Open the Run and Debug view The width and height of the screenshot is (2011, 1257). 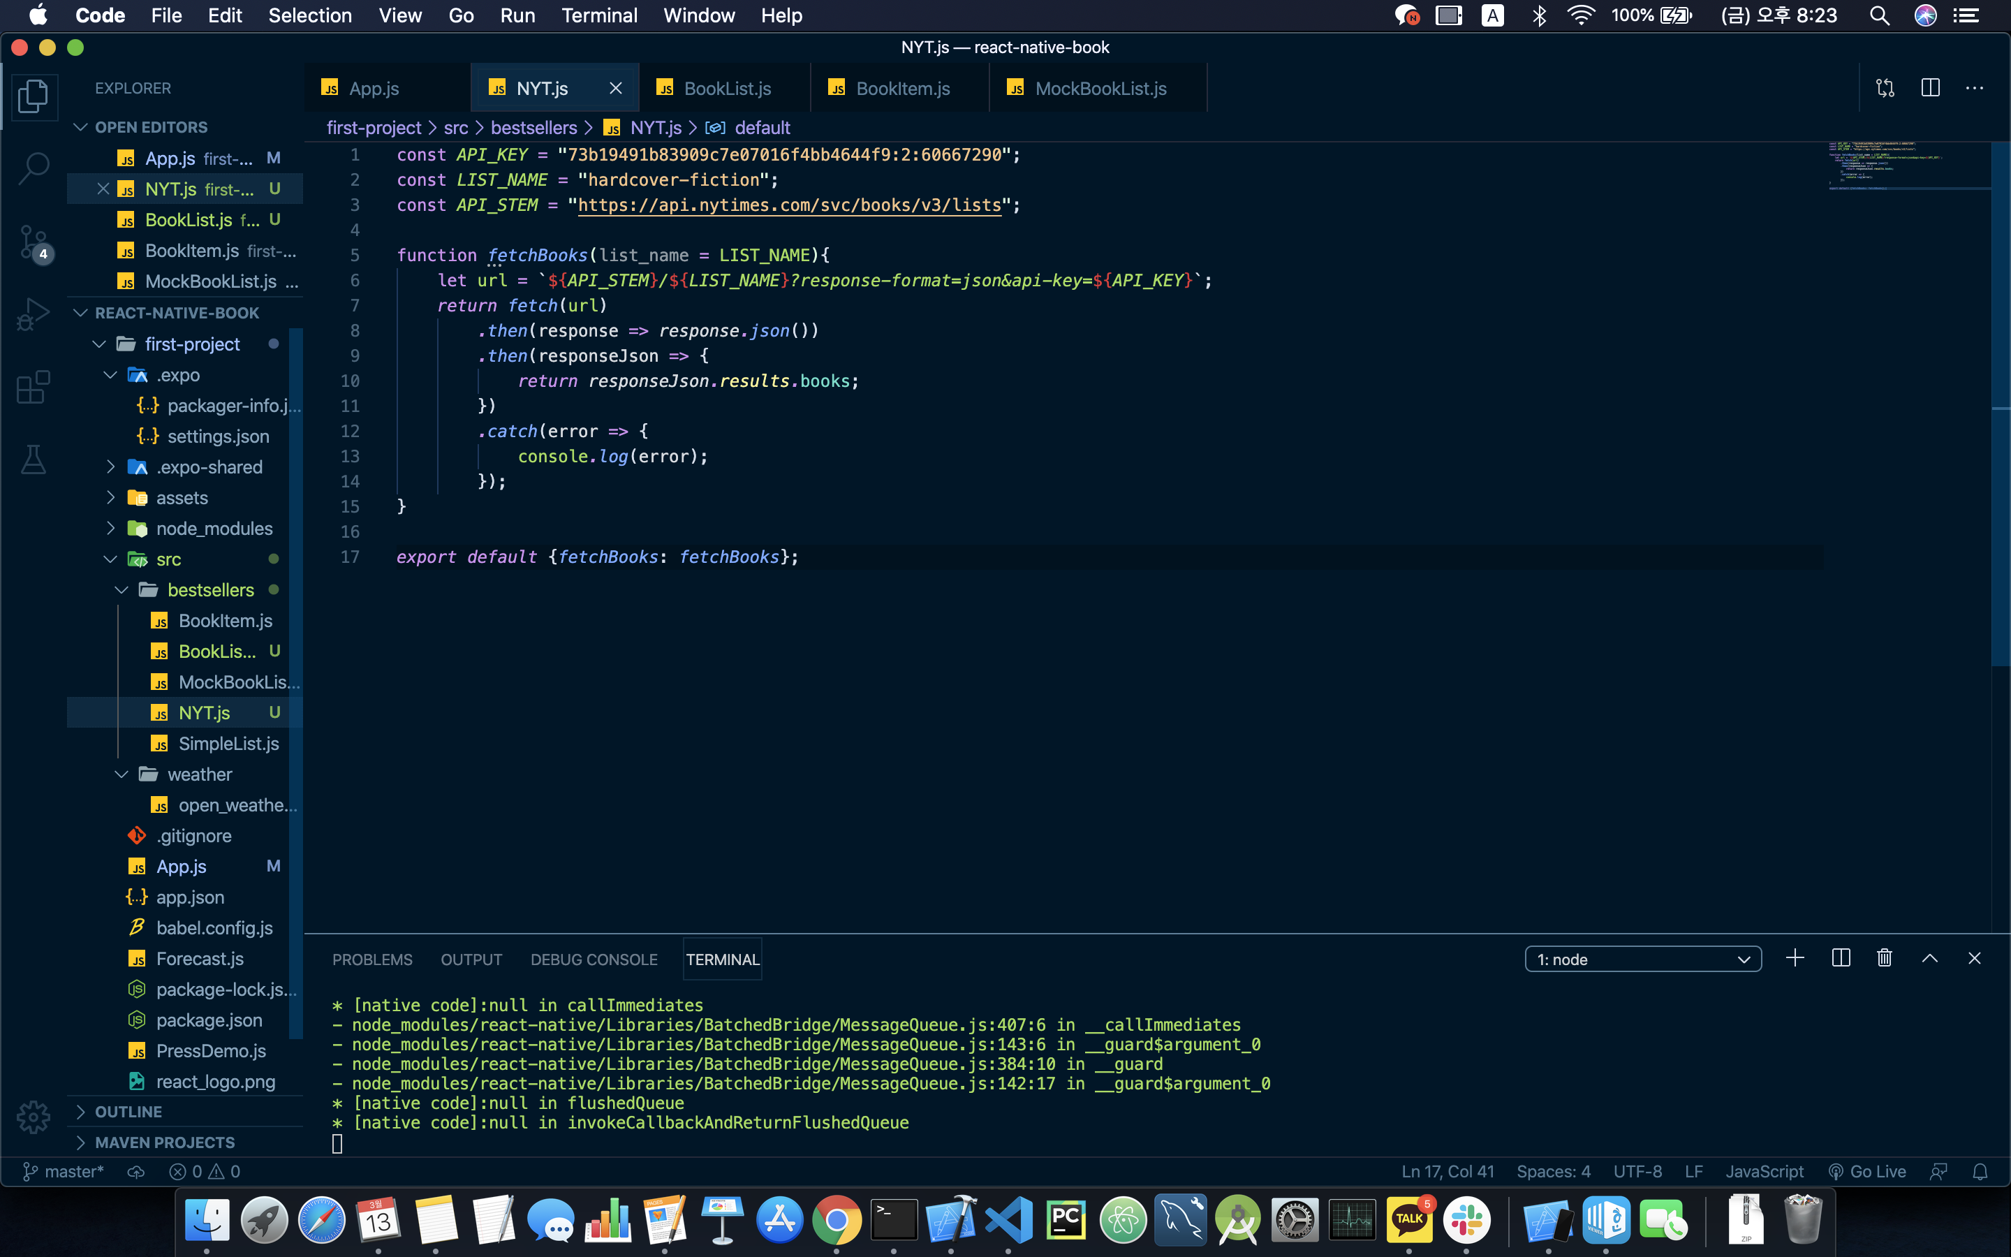(34, 314)
